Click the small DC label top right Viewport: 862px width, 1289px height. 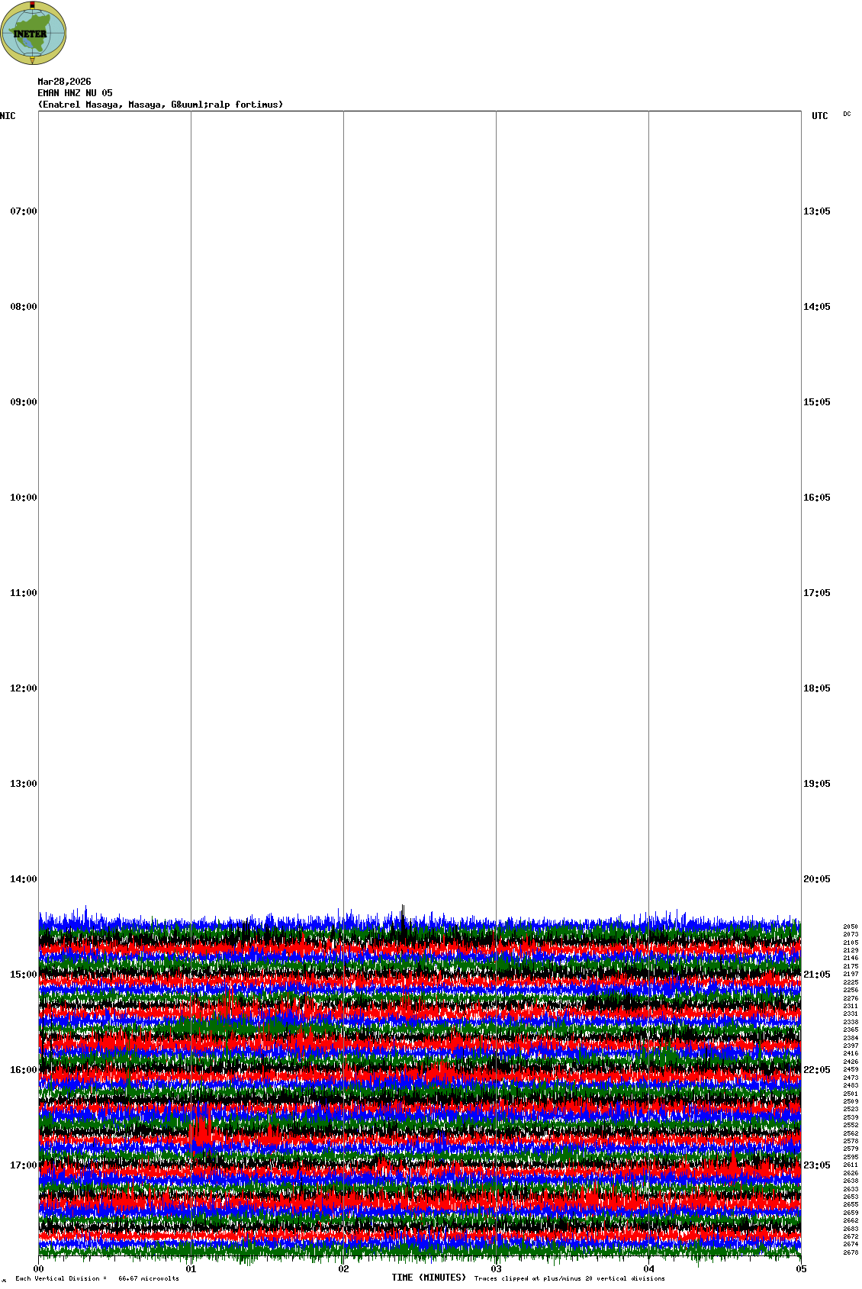(x=847, y=114)
